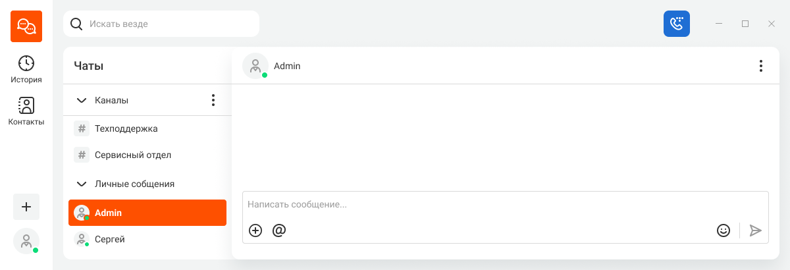Open the blue phone dialpad button
Screen dimensions: 790x270
click(677, 24)
